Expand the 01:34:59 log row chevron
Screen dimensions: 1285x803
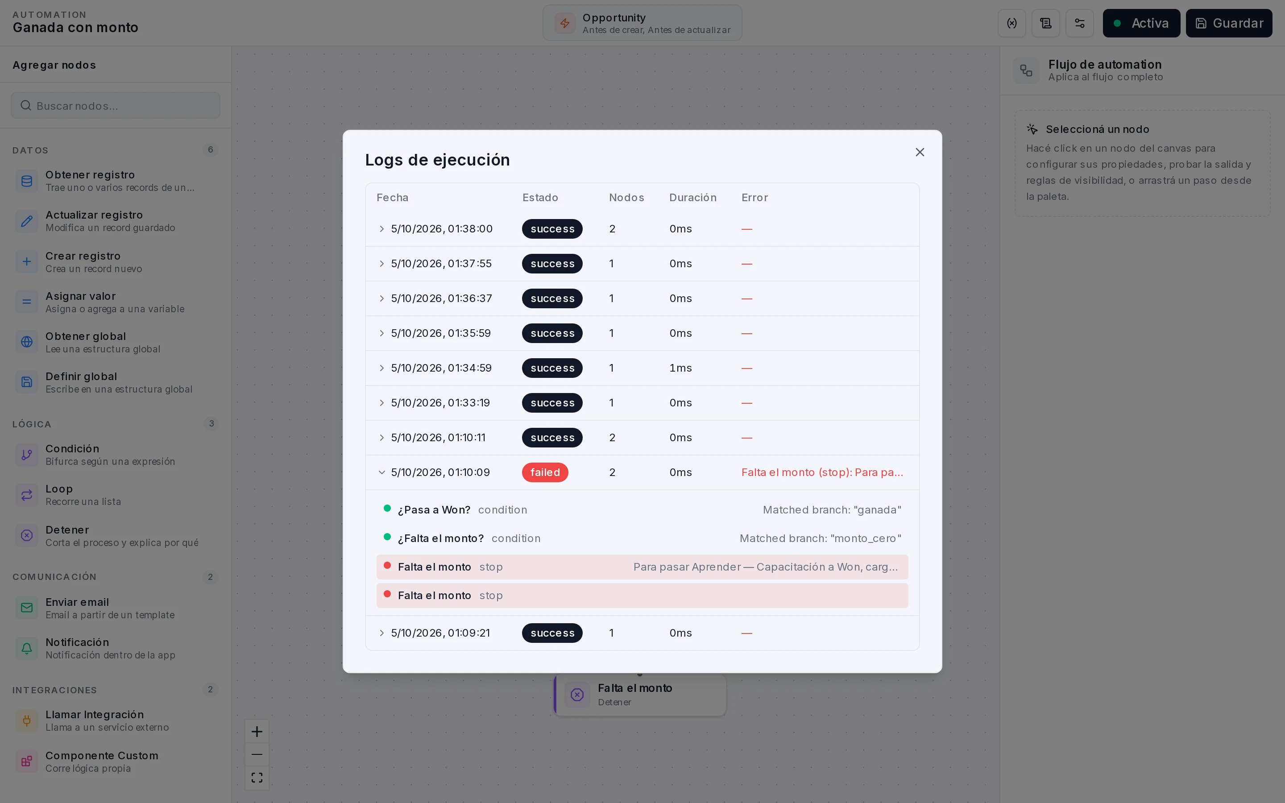(381, 368)
